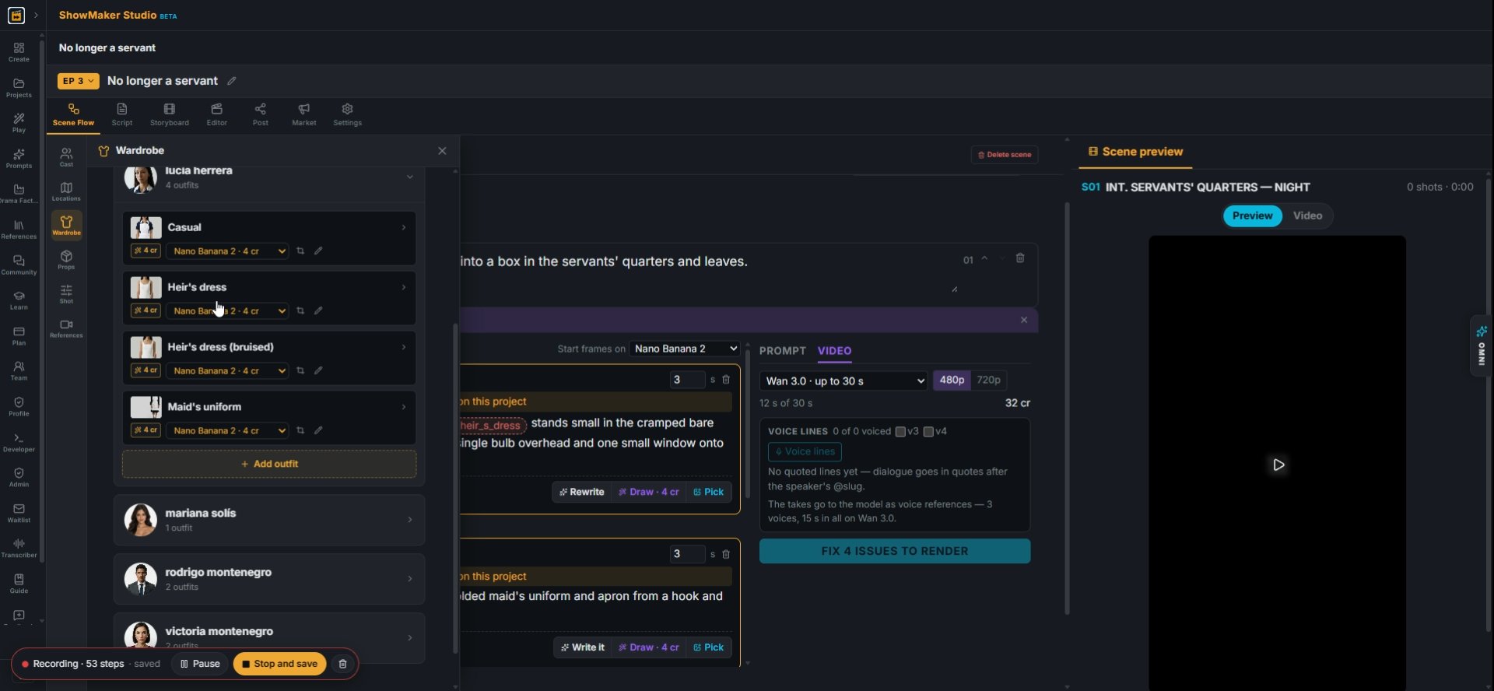This screenshot has width=1494, height=691.
Task: Switch to the Script tab
Action: pos(122,114)
